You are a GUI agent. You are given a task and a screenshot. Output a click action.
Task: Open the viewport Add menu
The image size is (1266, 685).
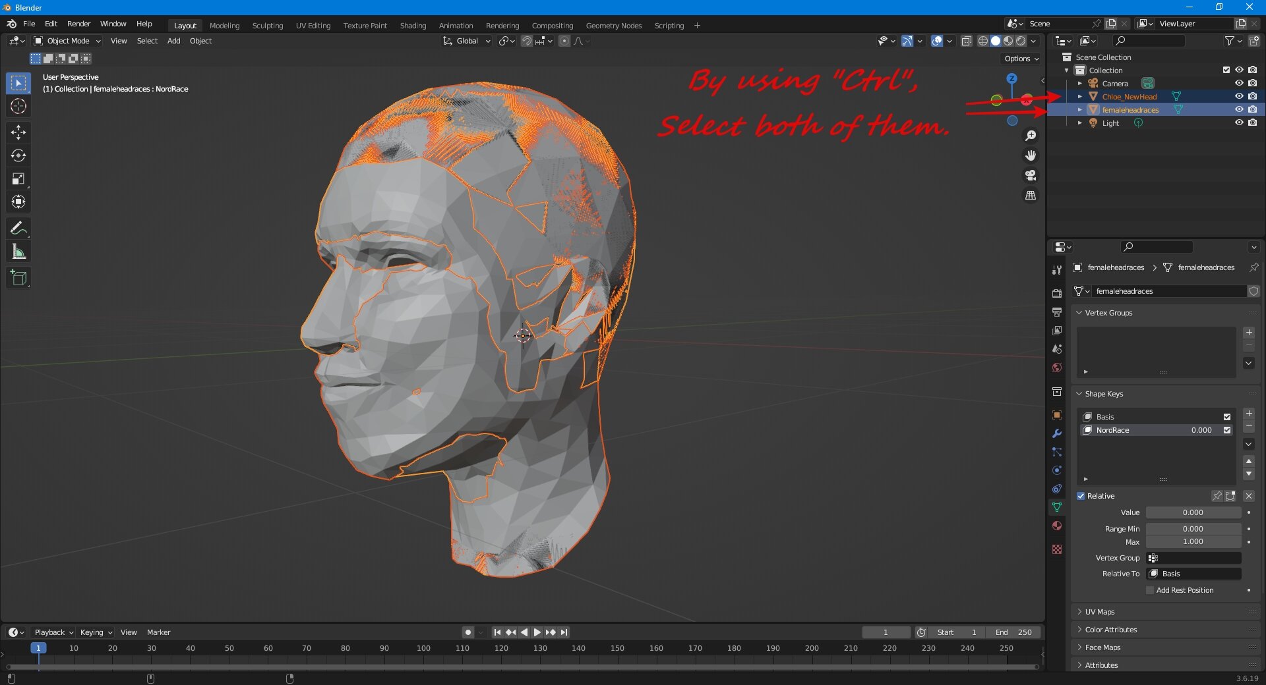click(x=173, y=41)
